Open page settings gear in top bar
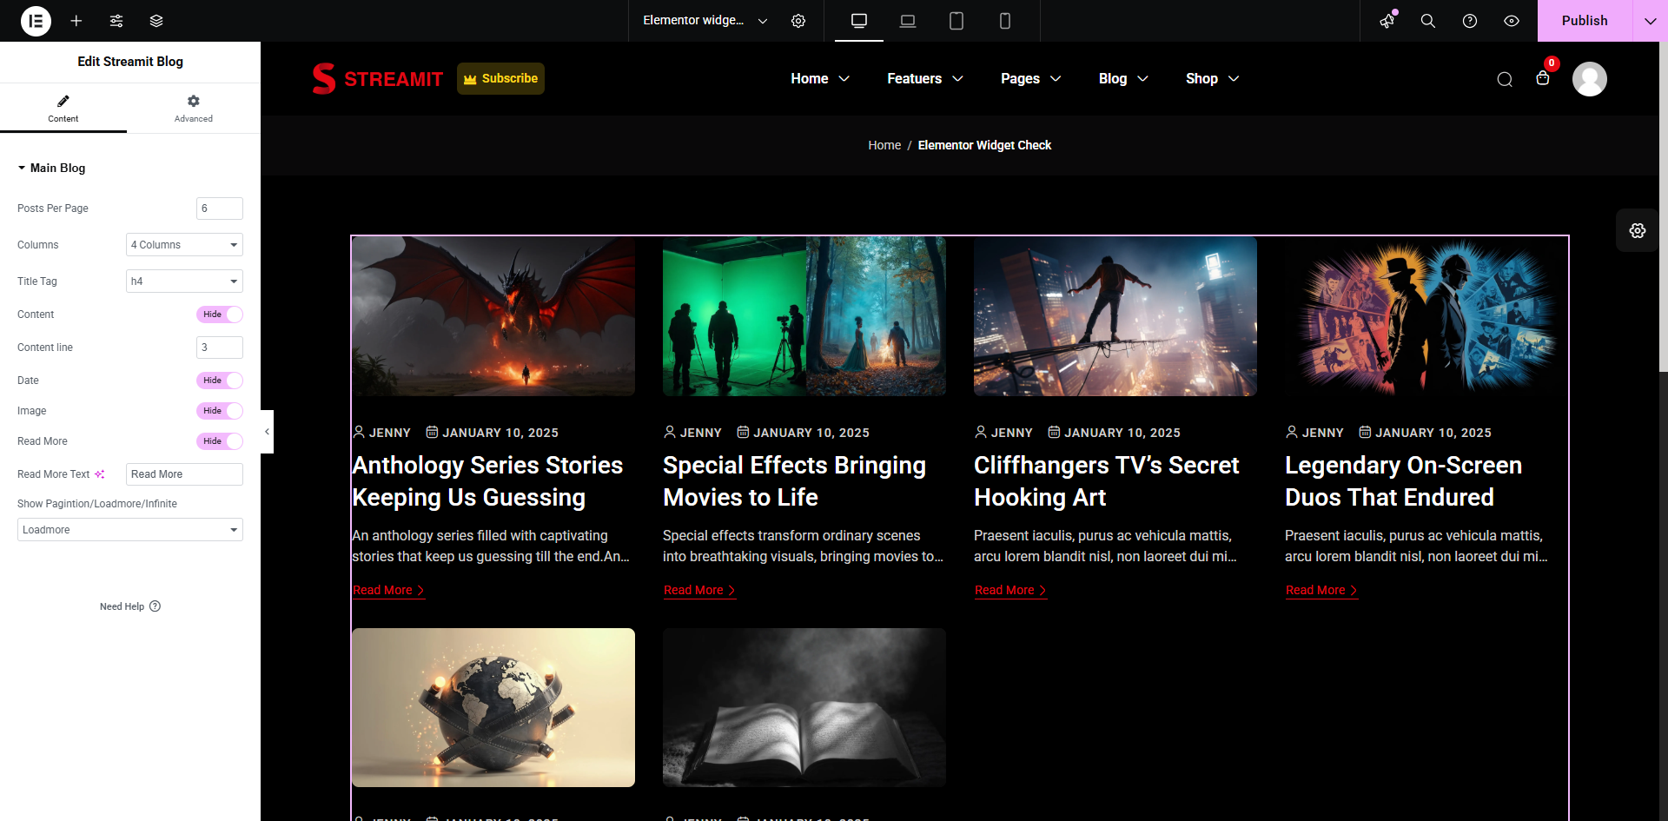1668x821 pixels. (798, 21)
